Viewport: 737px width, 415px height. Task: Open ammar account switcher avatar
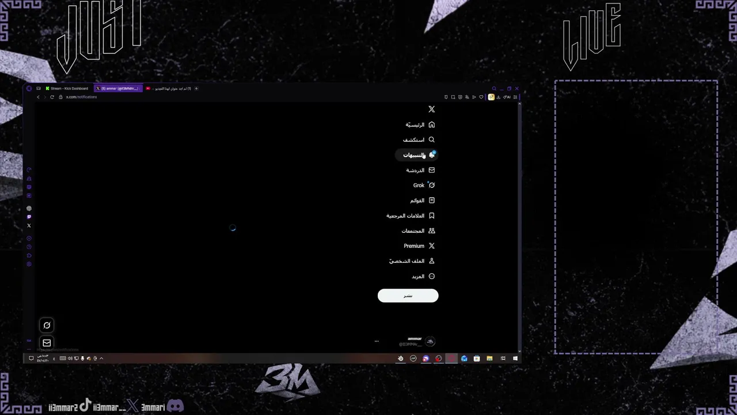430,342
